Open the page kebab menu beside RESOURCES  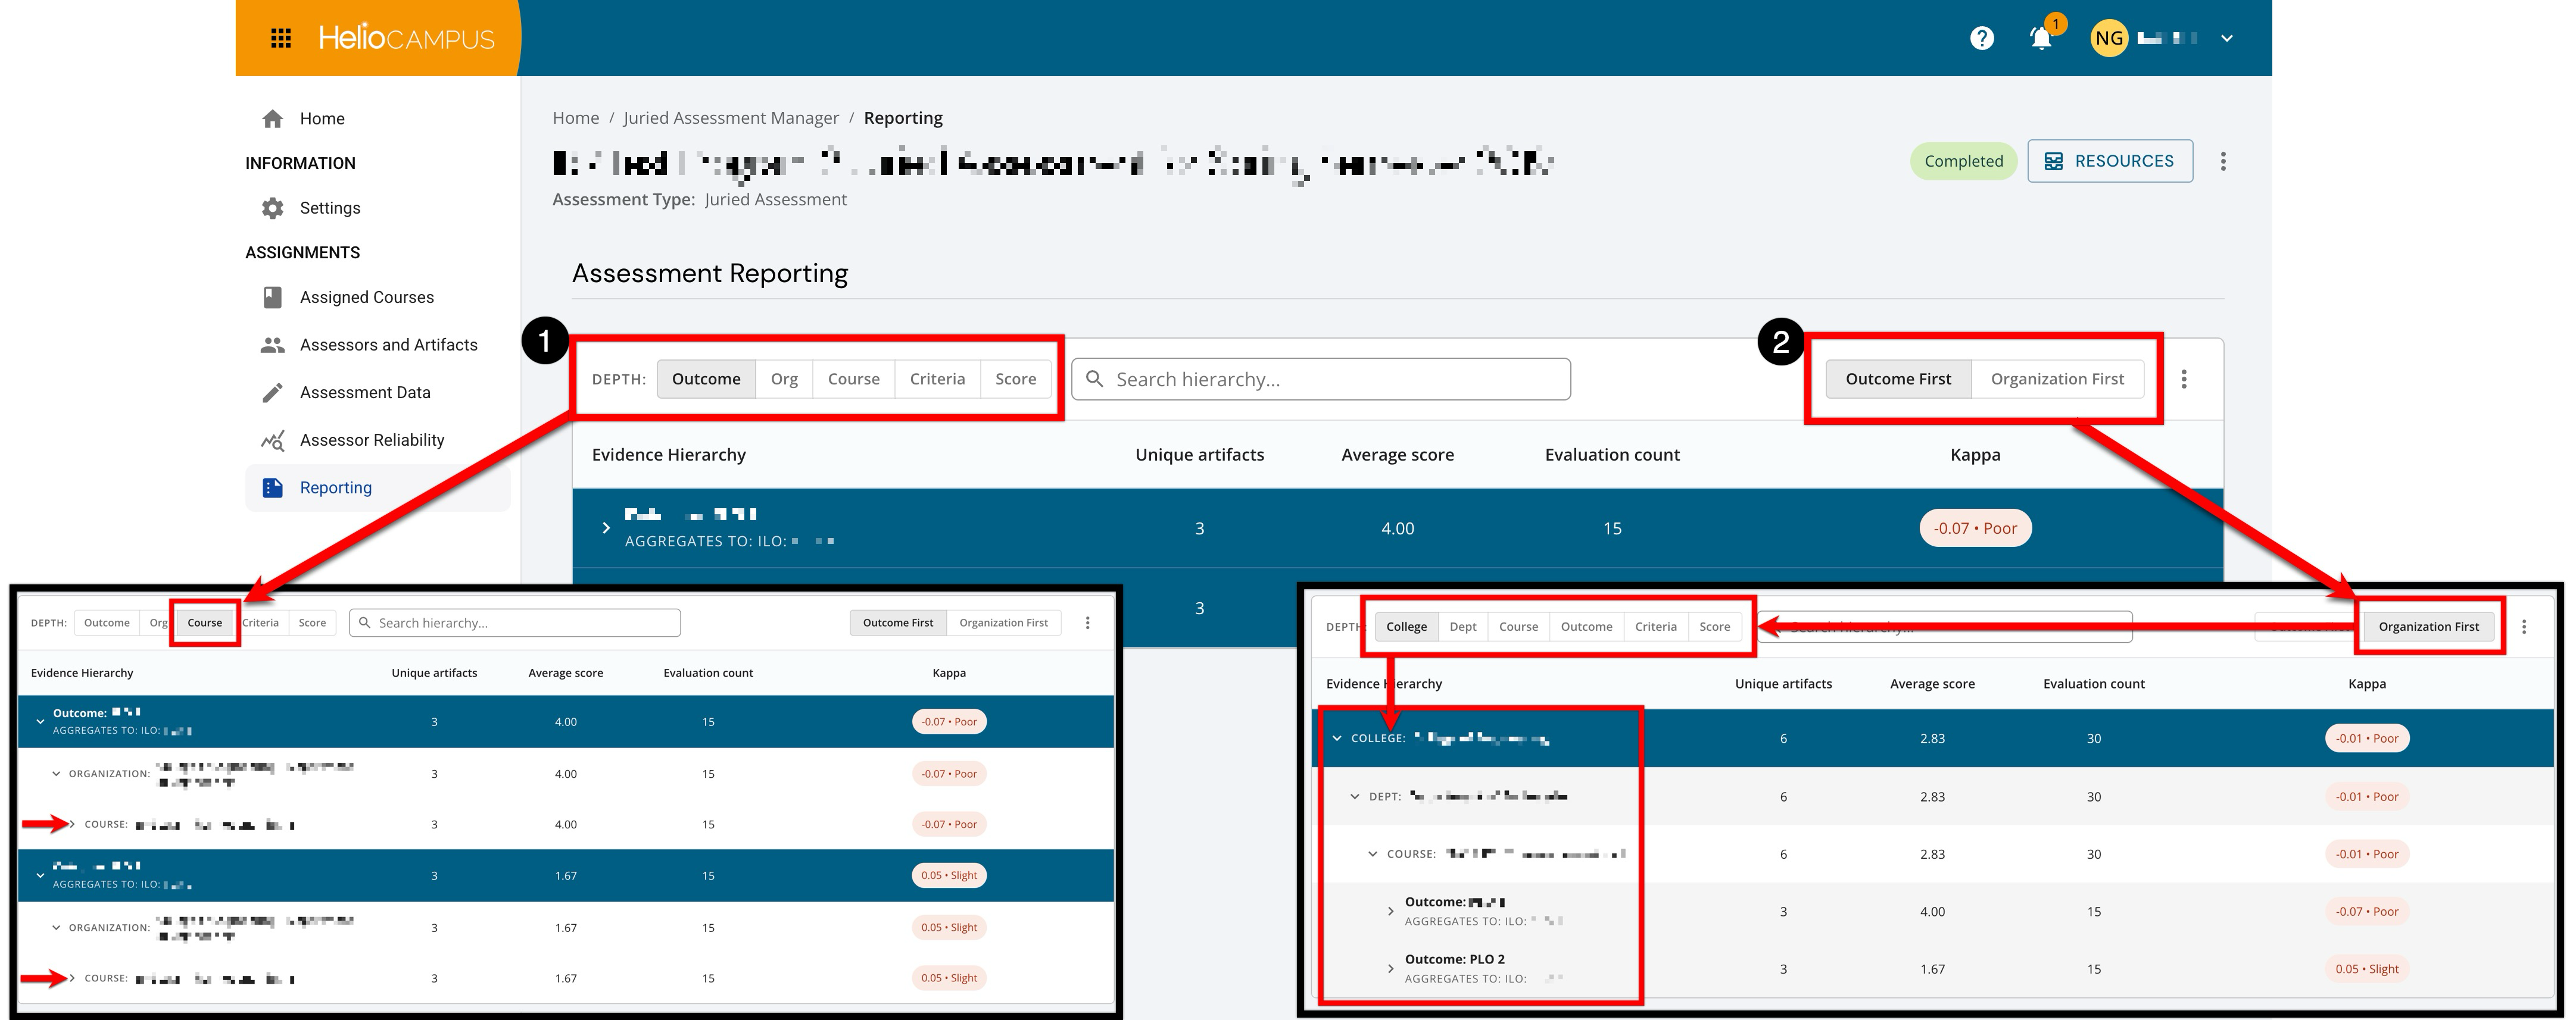tap(2222, 161)
